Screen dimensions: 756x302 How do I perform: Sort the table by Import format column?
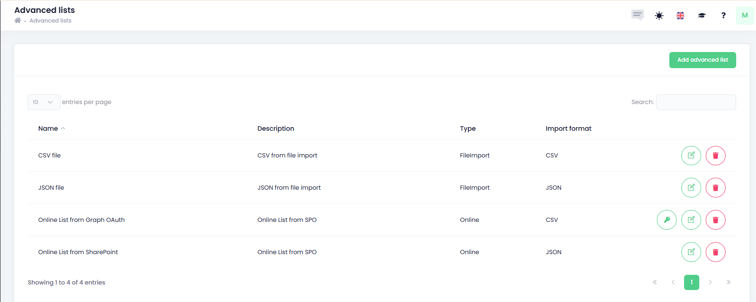pyautogui.click(x=568, y=128)
